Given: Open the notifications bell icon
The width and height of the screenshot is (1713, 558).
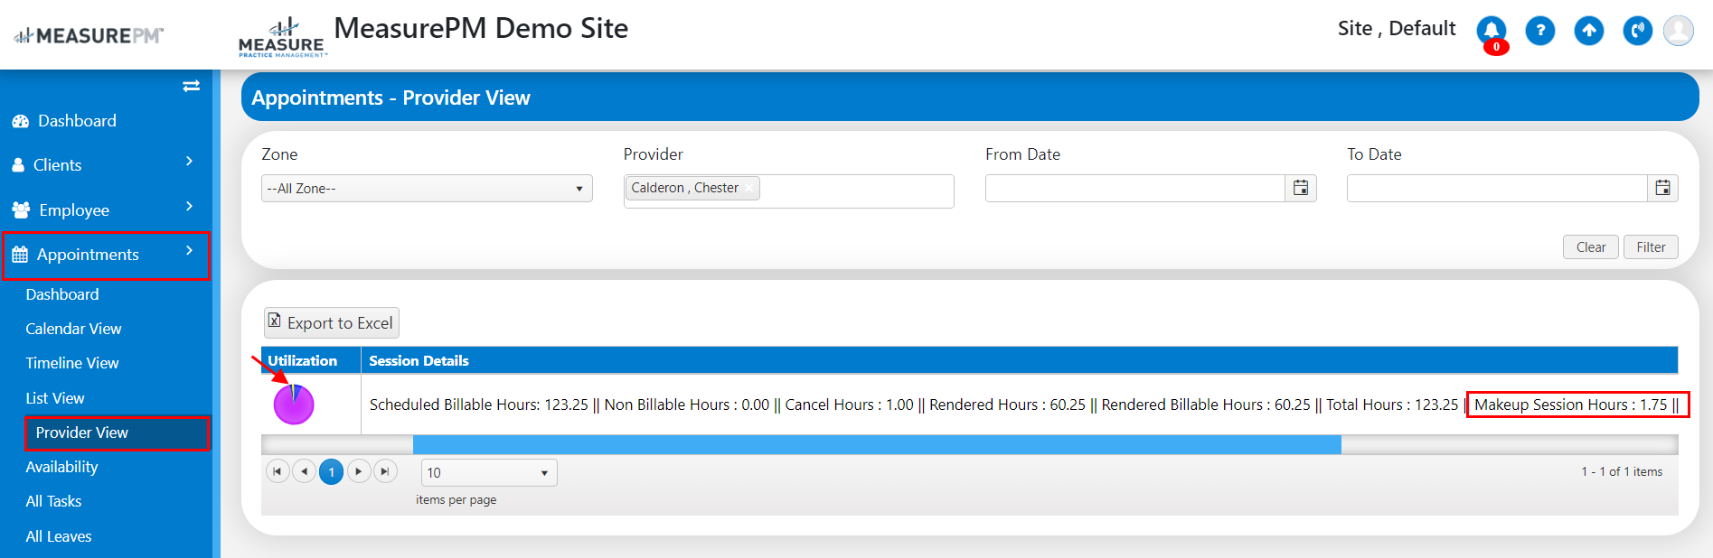Looking at the screenshot, I should 1492,31.
